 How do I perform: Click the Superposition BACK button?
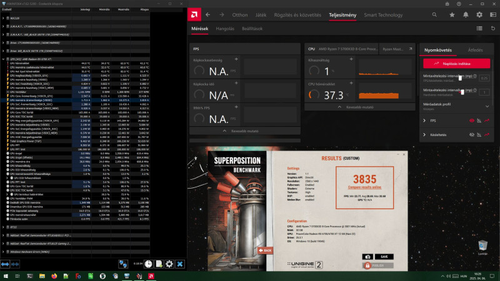pos(265,250)
